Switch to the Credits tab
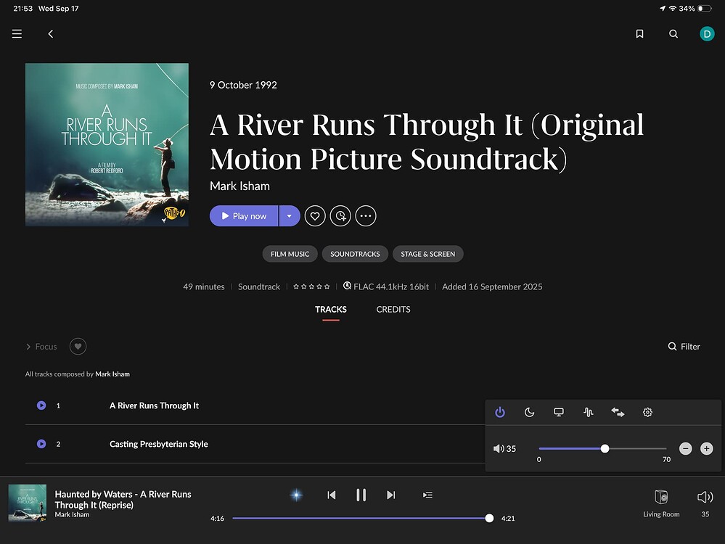 pyautogui.click(x=393, y=310)
